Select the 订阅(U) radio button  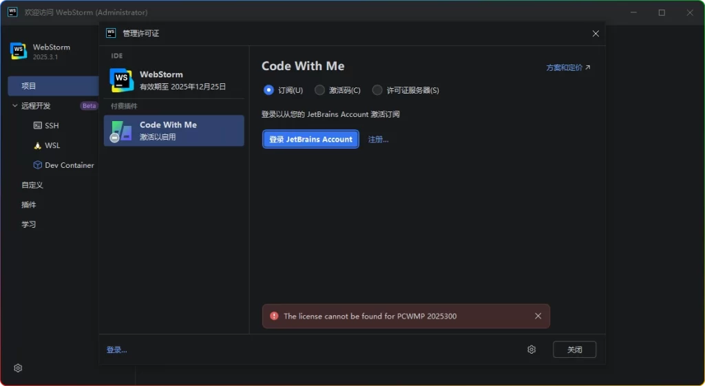pyautogui.click(x=269, y=90)
